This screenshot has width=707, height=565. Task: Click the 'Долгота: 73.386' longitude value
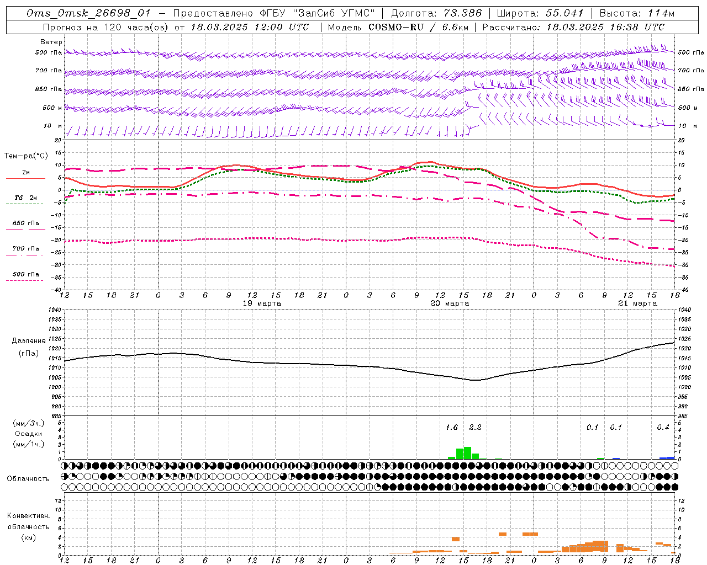click(436, 13)
